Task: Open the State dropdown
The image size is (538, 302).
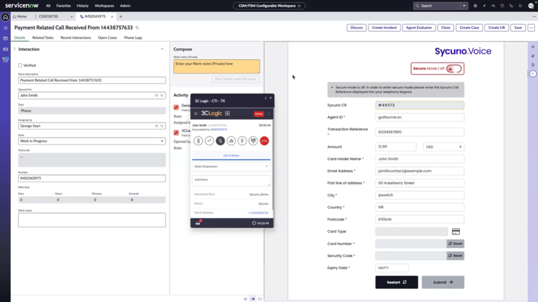Action: click(x=91, y=141)
